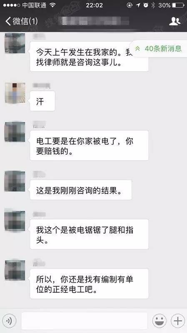Tap avatar beside 我这个是被电锯锯了腿 message

pos(15,221)
